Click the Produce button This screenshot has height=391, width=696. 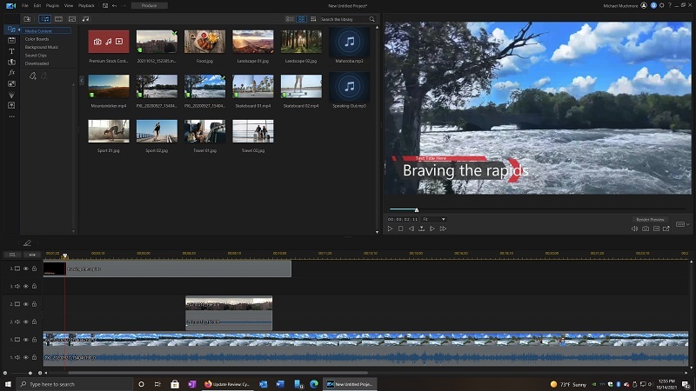click(x=149, y=5)
